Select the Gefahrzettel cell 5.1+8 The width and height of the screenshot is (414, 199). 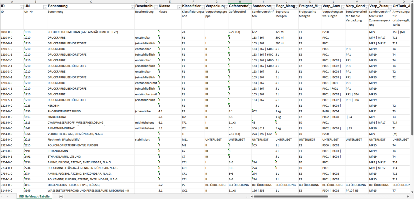[240, 191]
